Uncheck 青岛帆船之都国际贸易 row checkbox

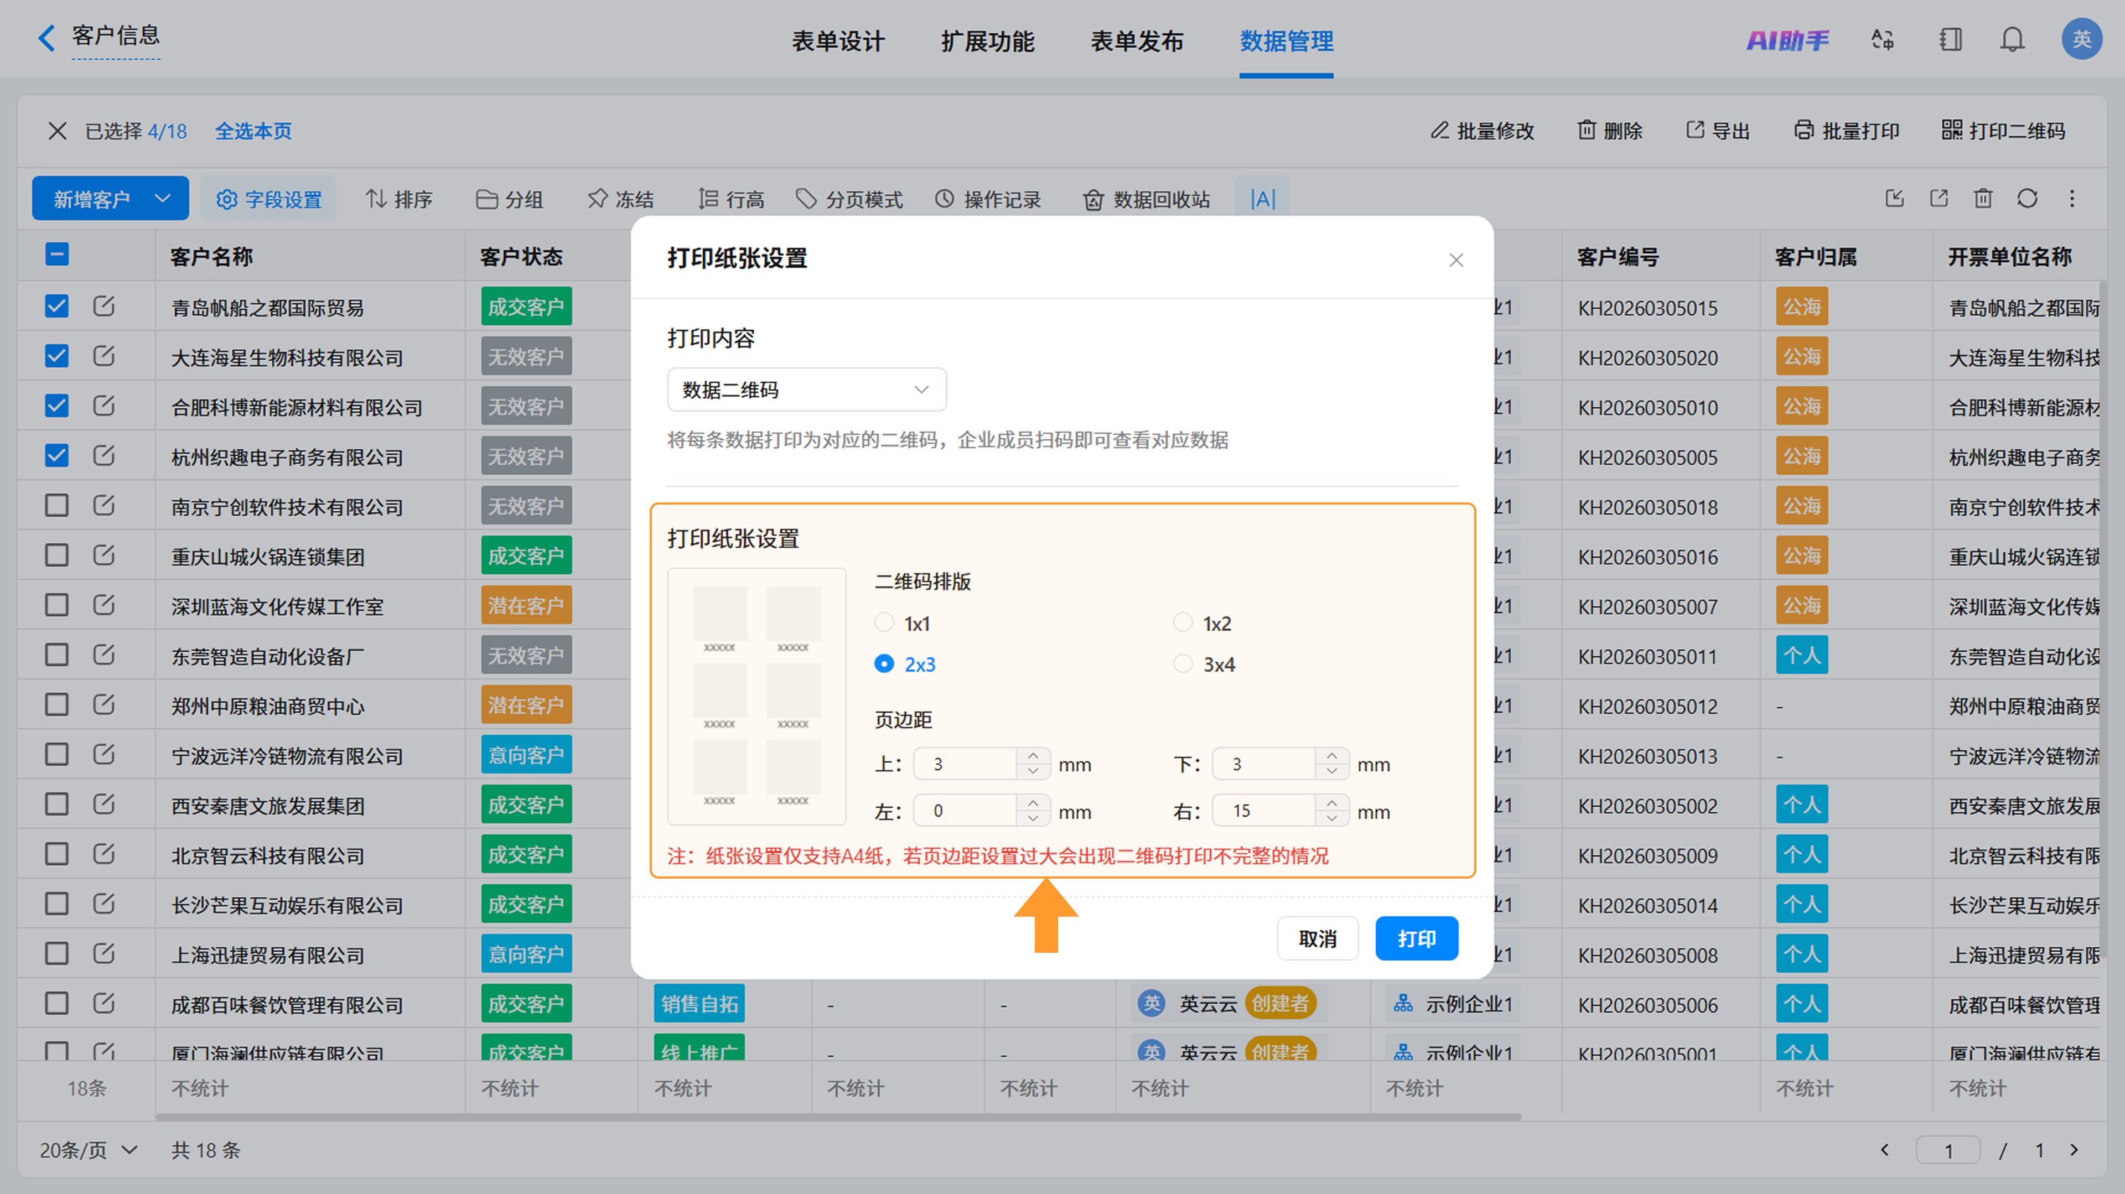pyautogui.click(x=56, y=306)
